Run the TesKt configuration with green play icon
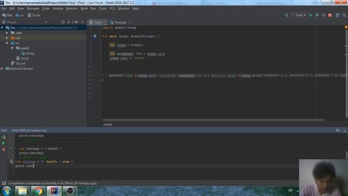 click(x=310, y=15)
